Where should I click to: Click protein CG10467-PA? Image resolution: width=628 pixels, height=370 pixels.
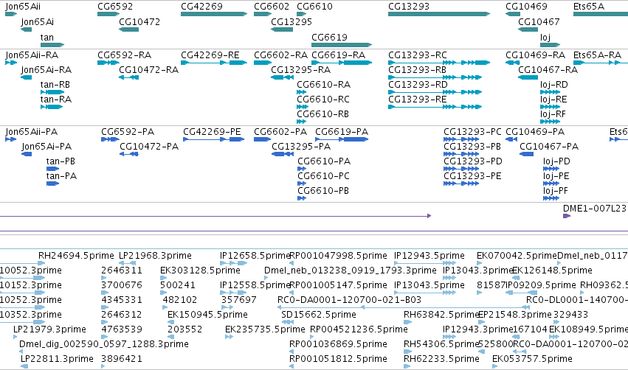coord(549,147)
